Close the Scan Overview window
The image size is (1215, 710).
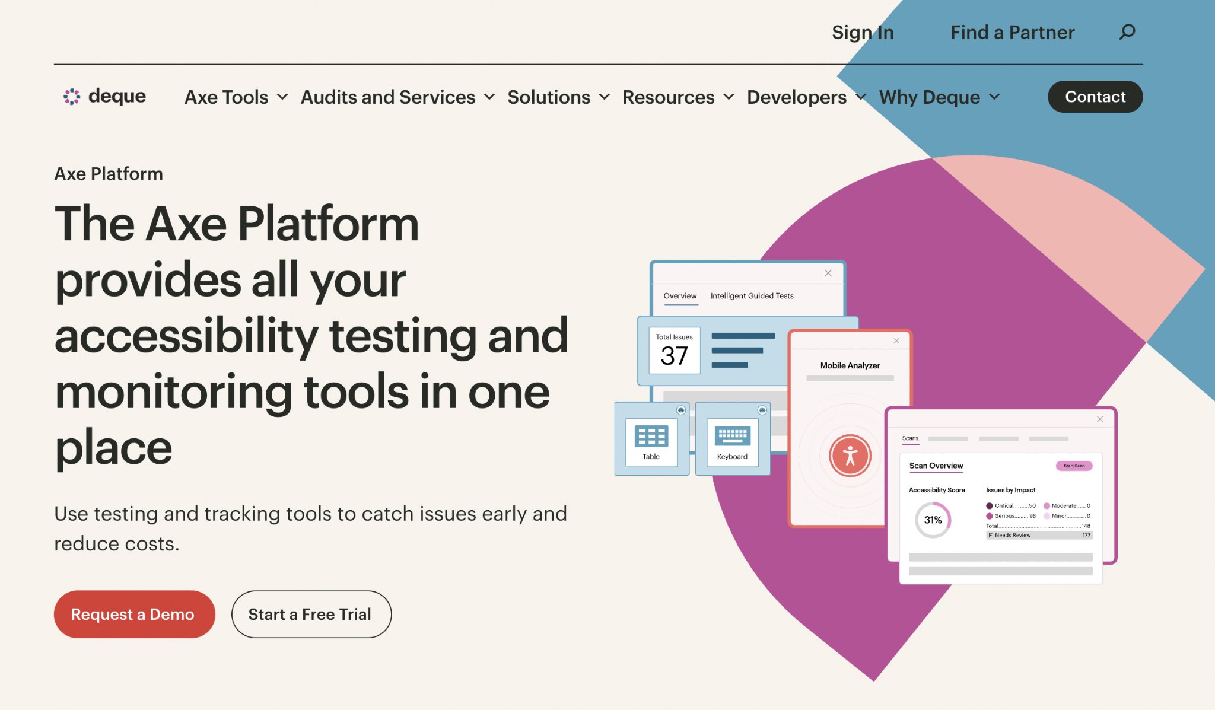[x=1100, y=419]
